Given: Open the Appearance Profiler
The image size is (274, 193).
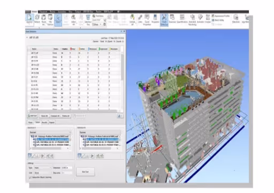Looking at the screenshot, I should tap(220, 16).
